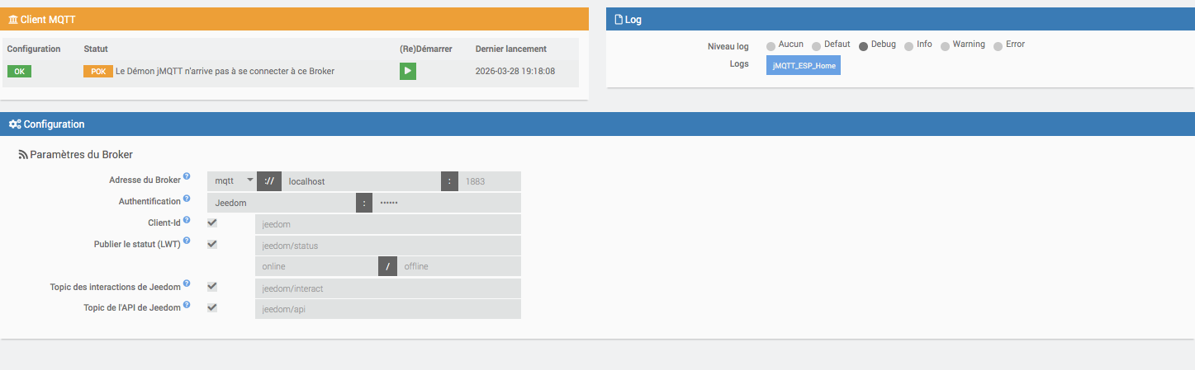Toggle Topic de l'API de Jeedom checkbox
The width and height of the screenshot is (1195, 370).
coord(212,307)
